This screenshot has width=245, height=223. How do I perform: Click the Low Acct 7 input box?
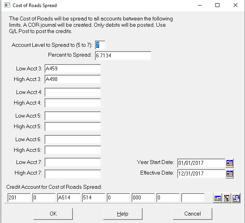click(72, 162)
